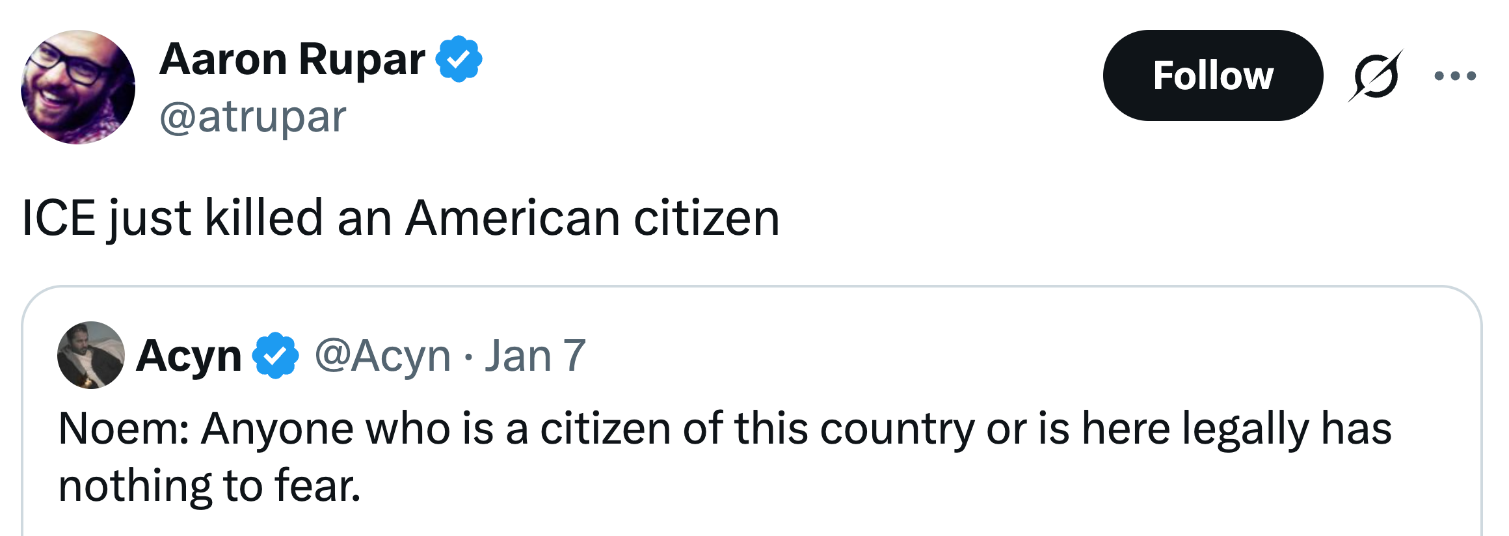Click 'here legally has' in quoted post
The image size is (1509, 536).
point(1236,429)
